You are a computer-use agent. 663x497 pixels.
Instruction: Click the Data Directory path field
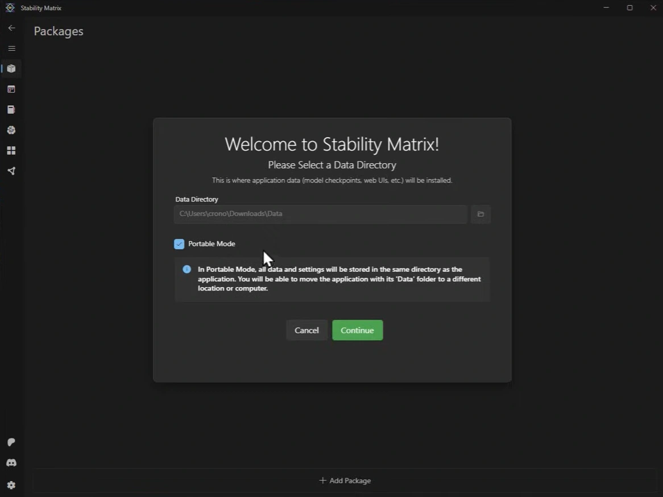pos(320,214)
